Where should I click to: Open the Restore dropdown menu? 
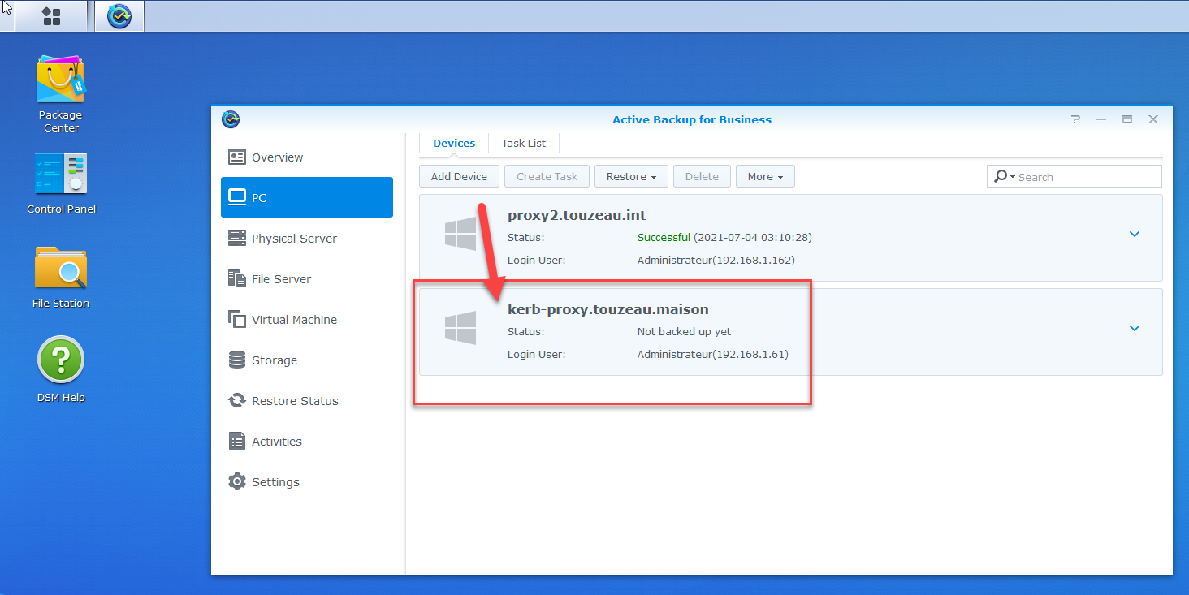tap(631, 176)
